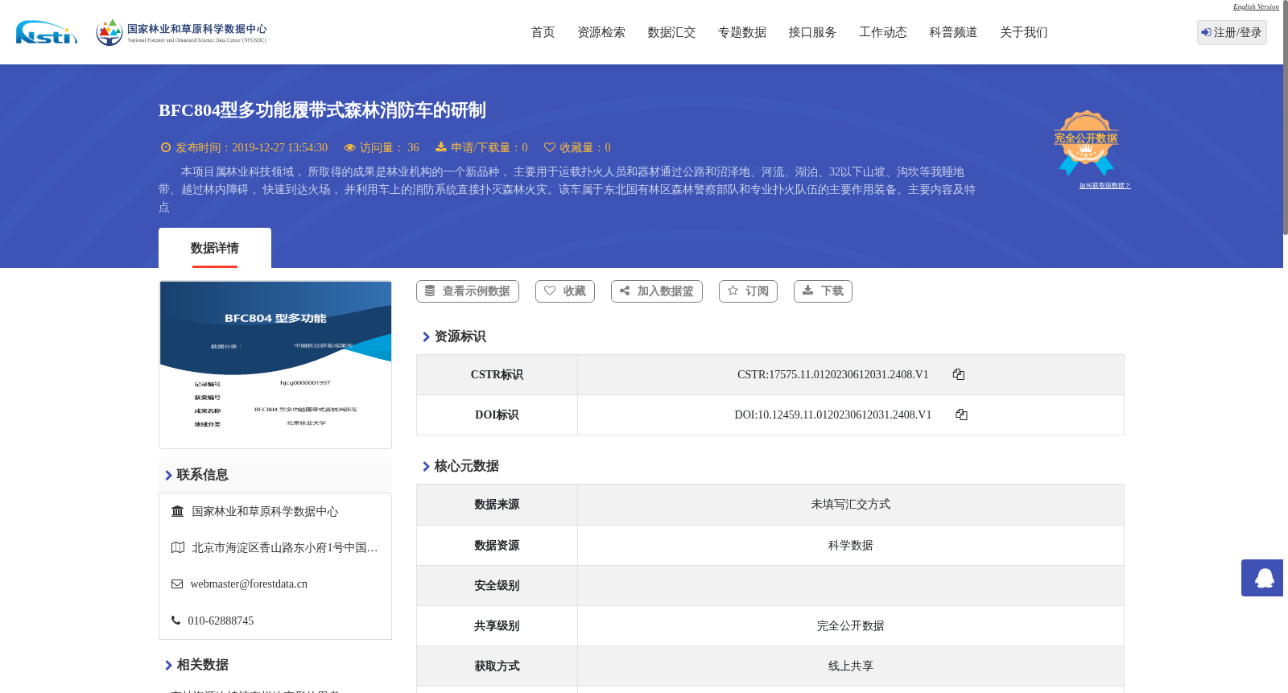This screenshot has height=693, width=1288.
Task: Click the publish time clock icon
Action: click(166, 147)
